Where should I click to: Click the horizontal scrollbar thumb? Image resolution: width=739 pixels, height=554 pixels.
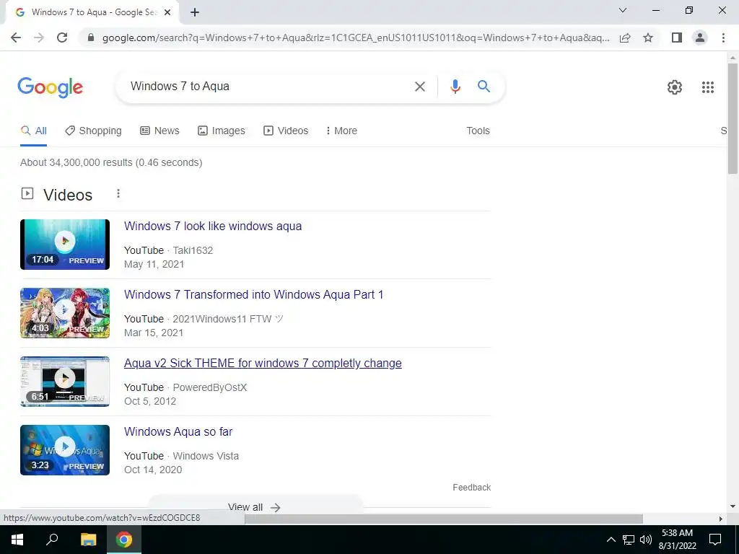point(444,519)
